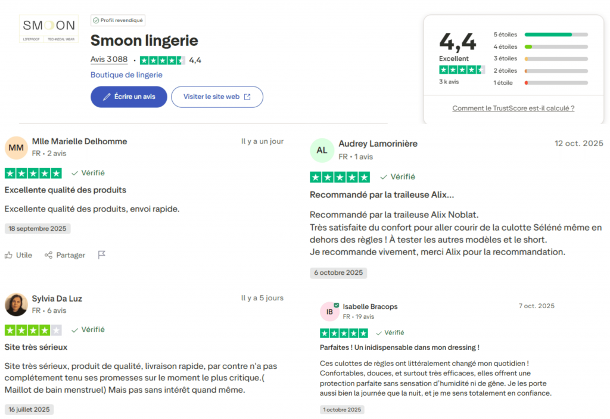
Task: Click Sylvia Da Luz's profile photo
Action: point(16,305)
